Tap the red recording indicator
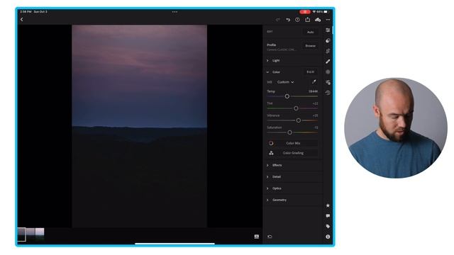454x255 pixels. pyautogui.click(x=305, y=12)
